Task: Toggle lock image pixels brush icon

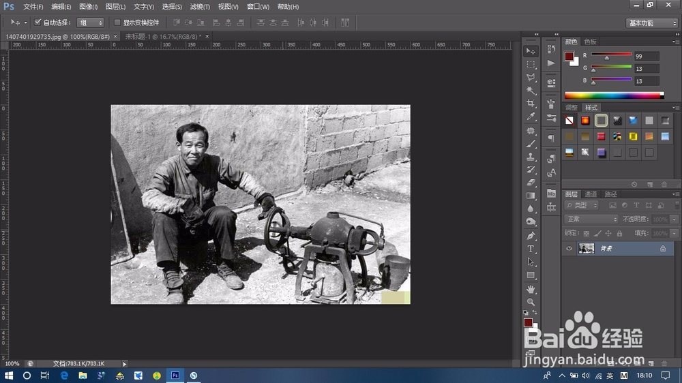Action: (x=597, y=234)
